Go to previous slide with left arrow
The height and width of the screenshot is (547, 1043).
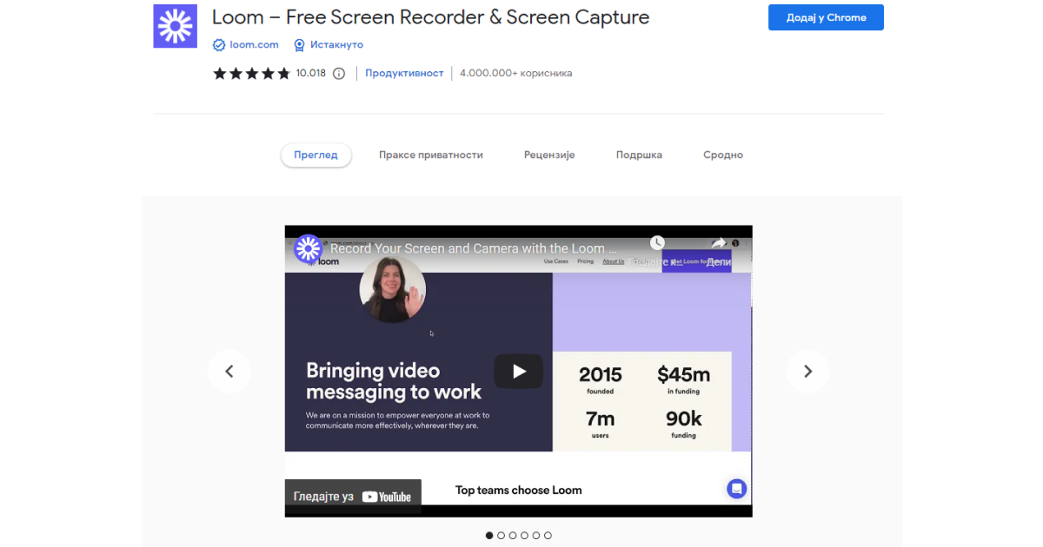(x=229, y=372)
